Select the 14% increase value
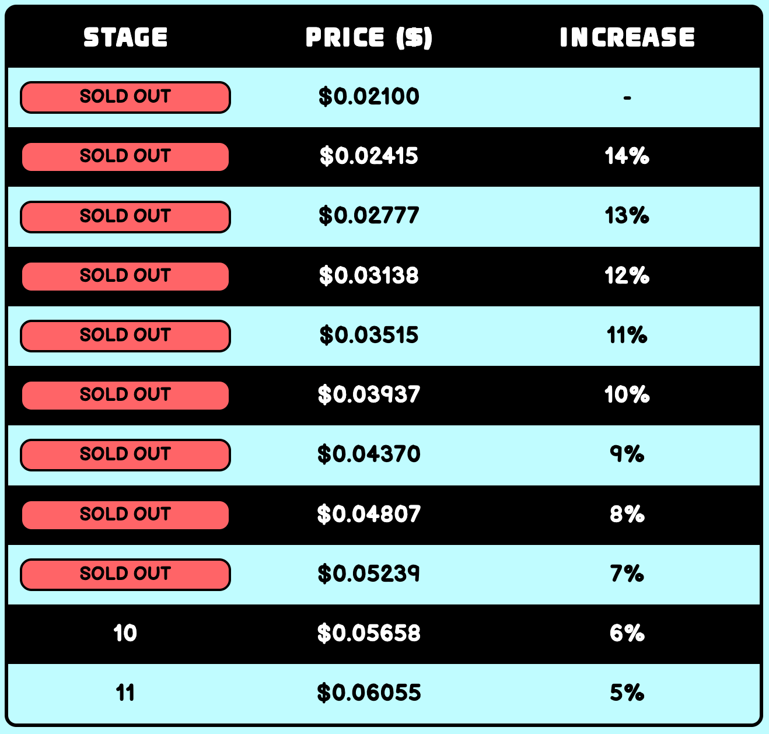This screenshot has width=769, height=734. [627, 156]
